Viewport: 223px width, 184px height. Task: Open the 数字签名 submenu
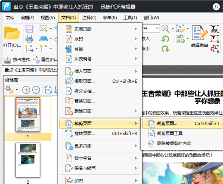click(100, 158)
